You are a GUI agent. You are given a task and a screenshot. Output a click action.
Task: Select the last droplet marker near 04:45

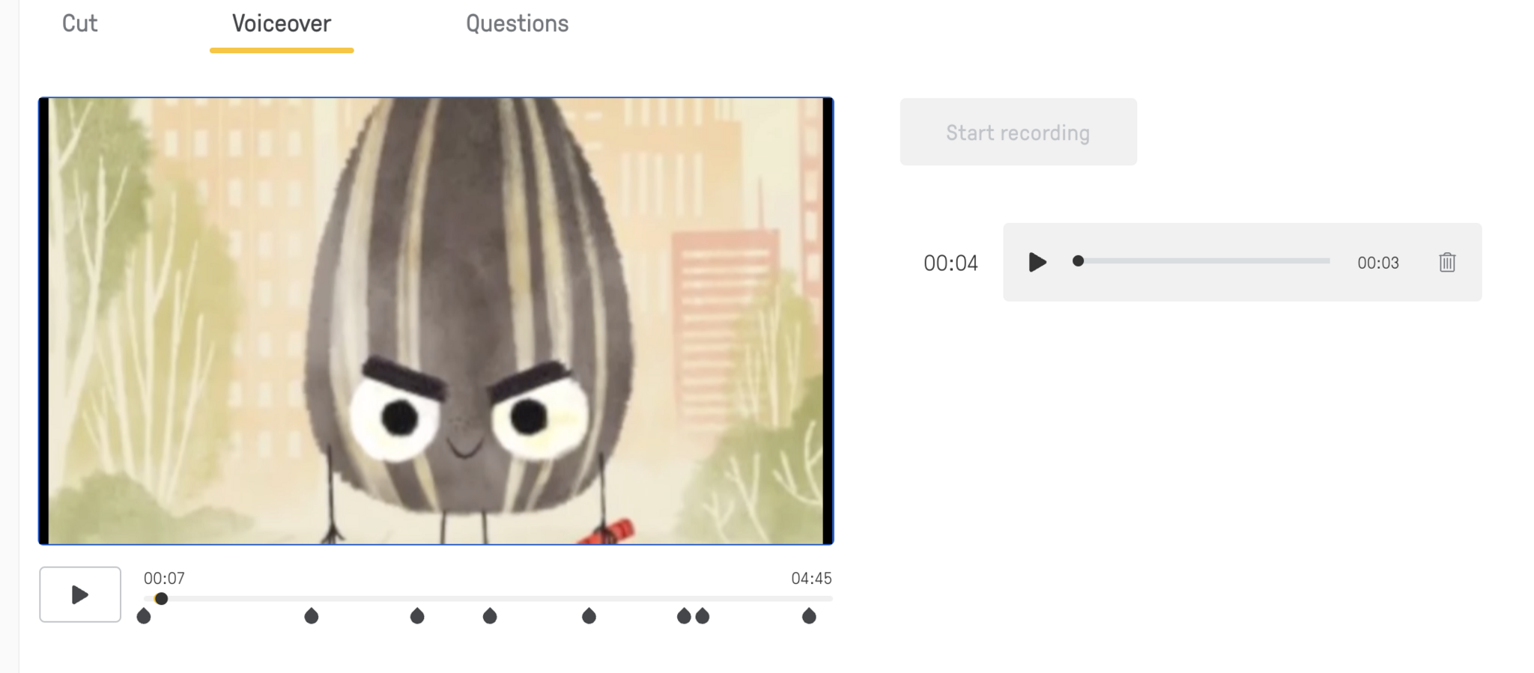click(x=809, y=616)
